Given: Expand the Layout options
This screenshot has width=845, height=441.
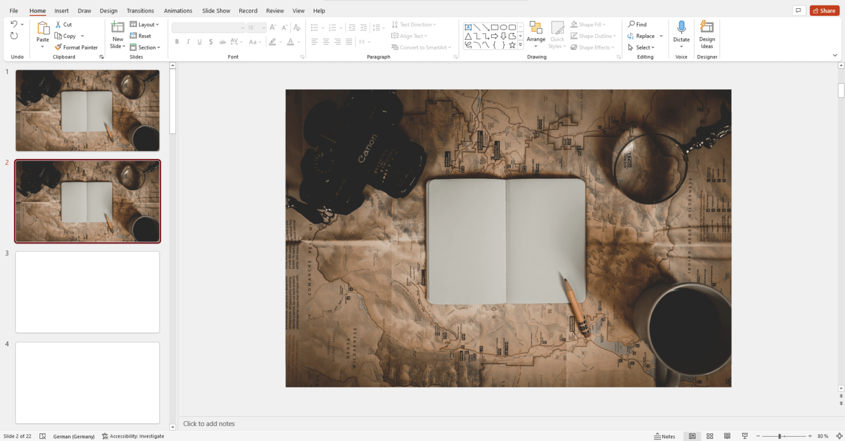Looking at the screenshot, I should 145,24.
